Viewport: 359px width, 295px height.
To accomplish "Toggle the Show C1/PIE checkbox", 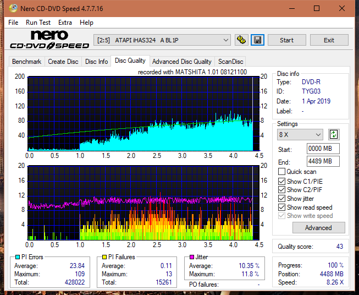I will tap(281, 181).
